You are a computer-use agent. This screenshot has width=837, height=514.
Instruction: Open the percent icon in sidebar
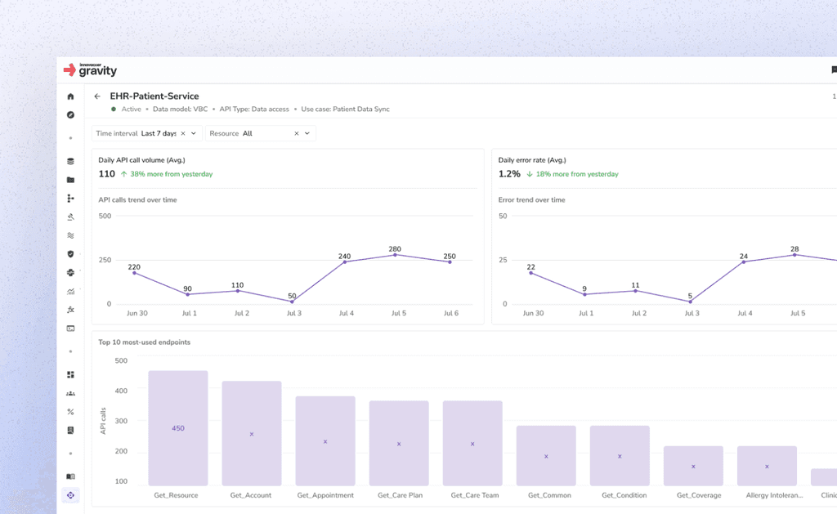point(70,412)
